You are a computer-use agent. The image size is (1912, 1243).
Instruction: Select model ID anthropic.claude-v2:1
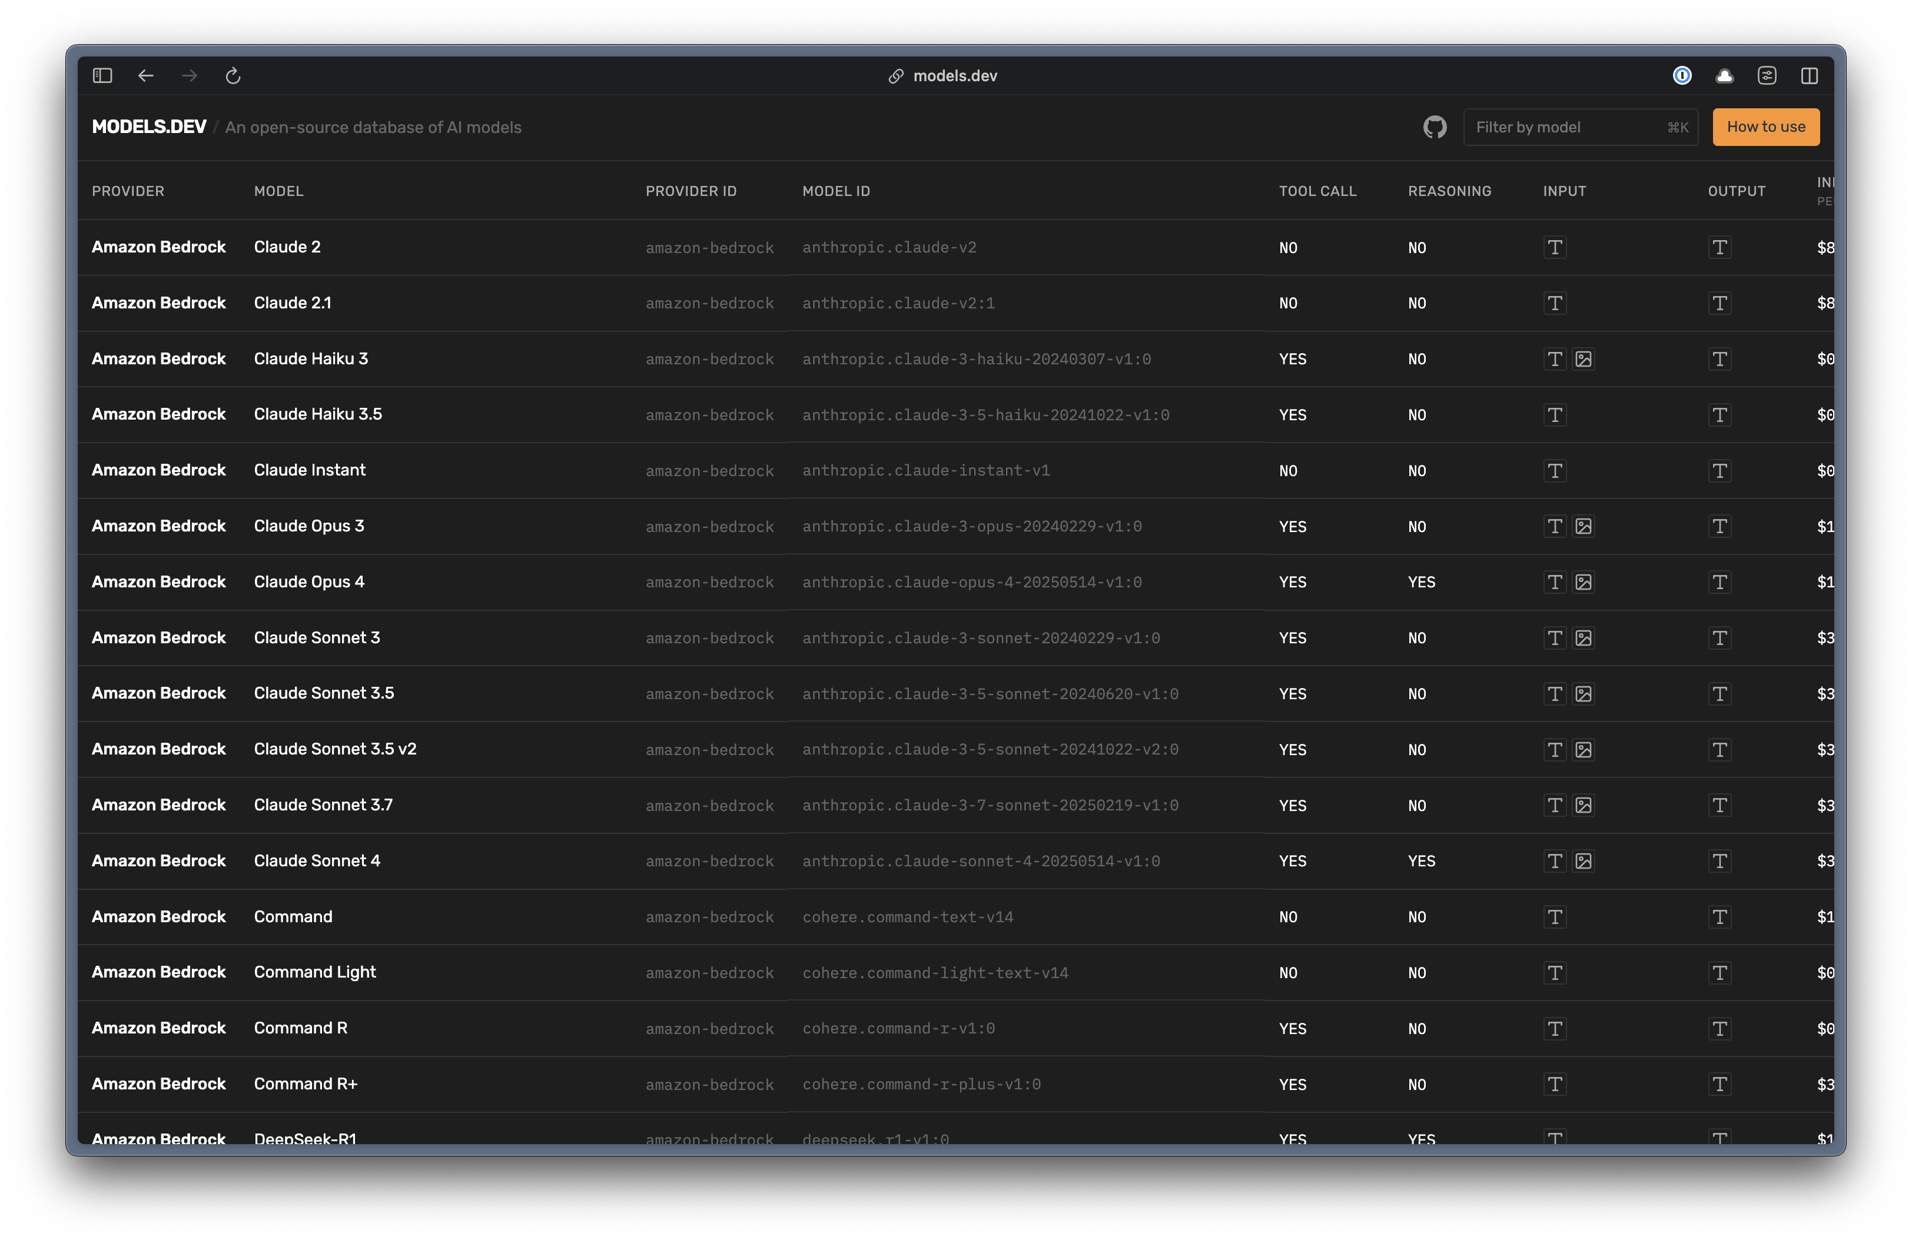tap(898, 304)
